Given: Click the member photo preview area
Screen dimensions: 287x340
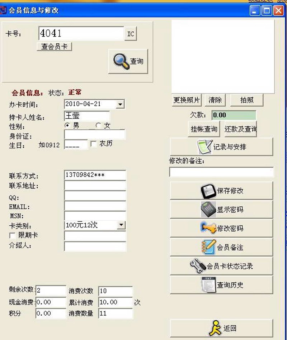Looking at the screenshot, I should click(x=223, y=57).
